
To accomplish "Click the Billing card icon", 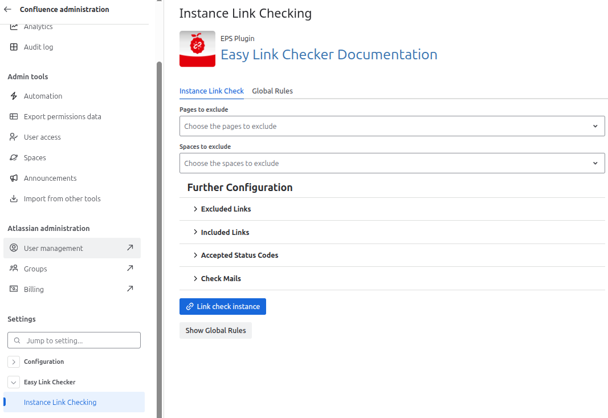I will (x=14, y=289).
